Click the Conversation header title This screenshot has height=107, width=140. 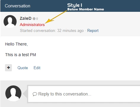(17, 6)
